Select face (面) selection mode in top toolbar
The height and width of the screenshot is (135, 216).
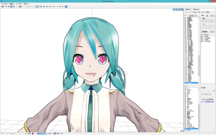tap(9, 7)
